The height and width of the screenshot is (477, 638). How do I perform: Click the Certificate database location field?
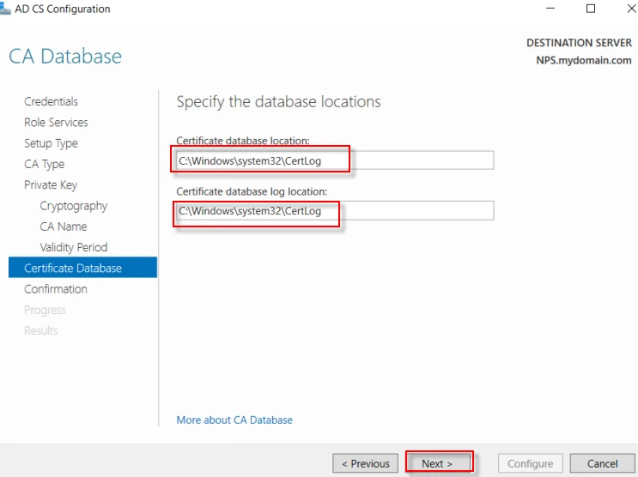click(334, 160)
